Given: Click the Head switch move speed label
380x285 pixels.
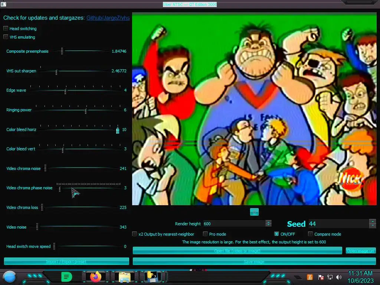Looking at the screenshot, I should point(28,246).
